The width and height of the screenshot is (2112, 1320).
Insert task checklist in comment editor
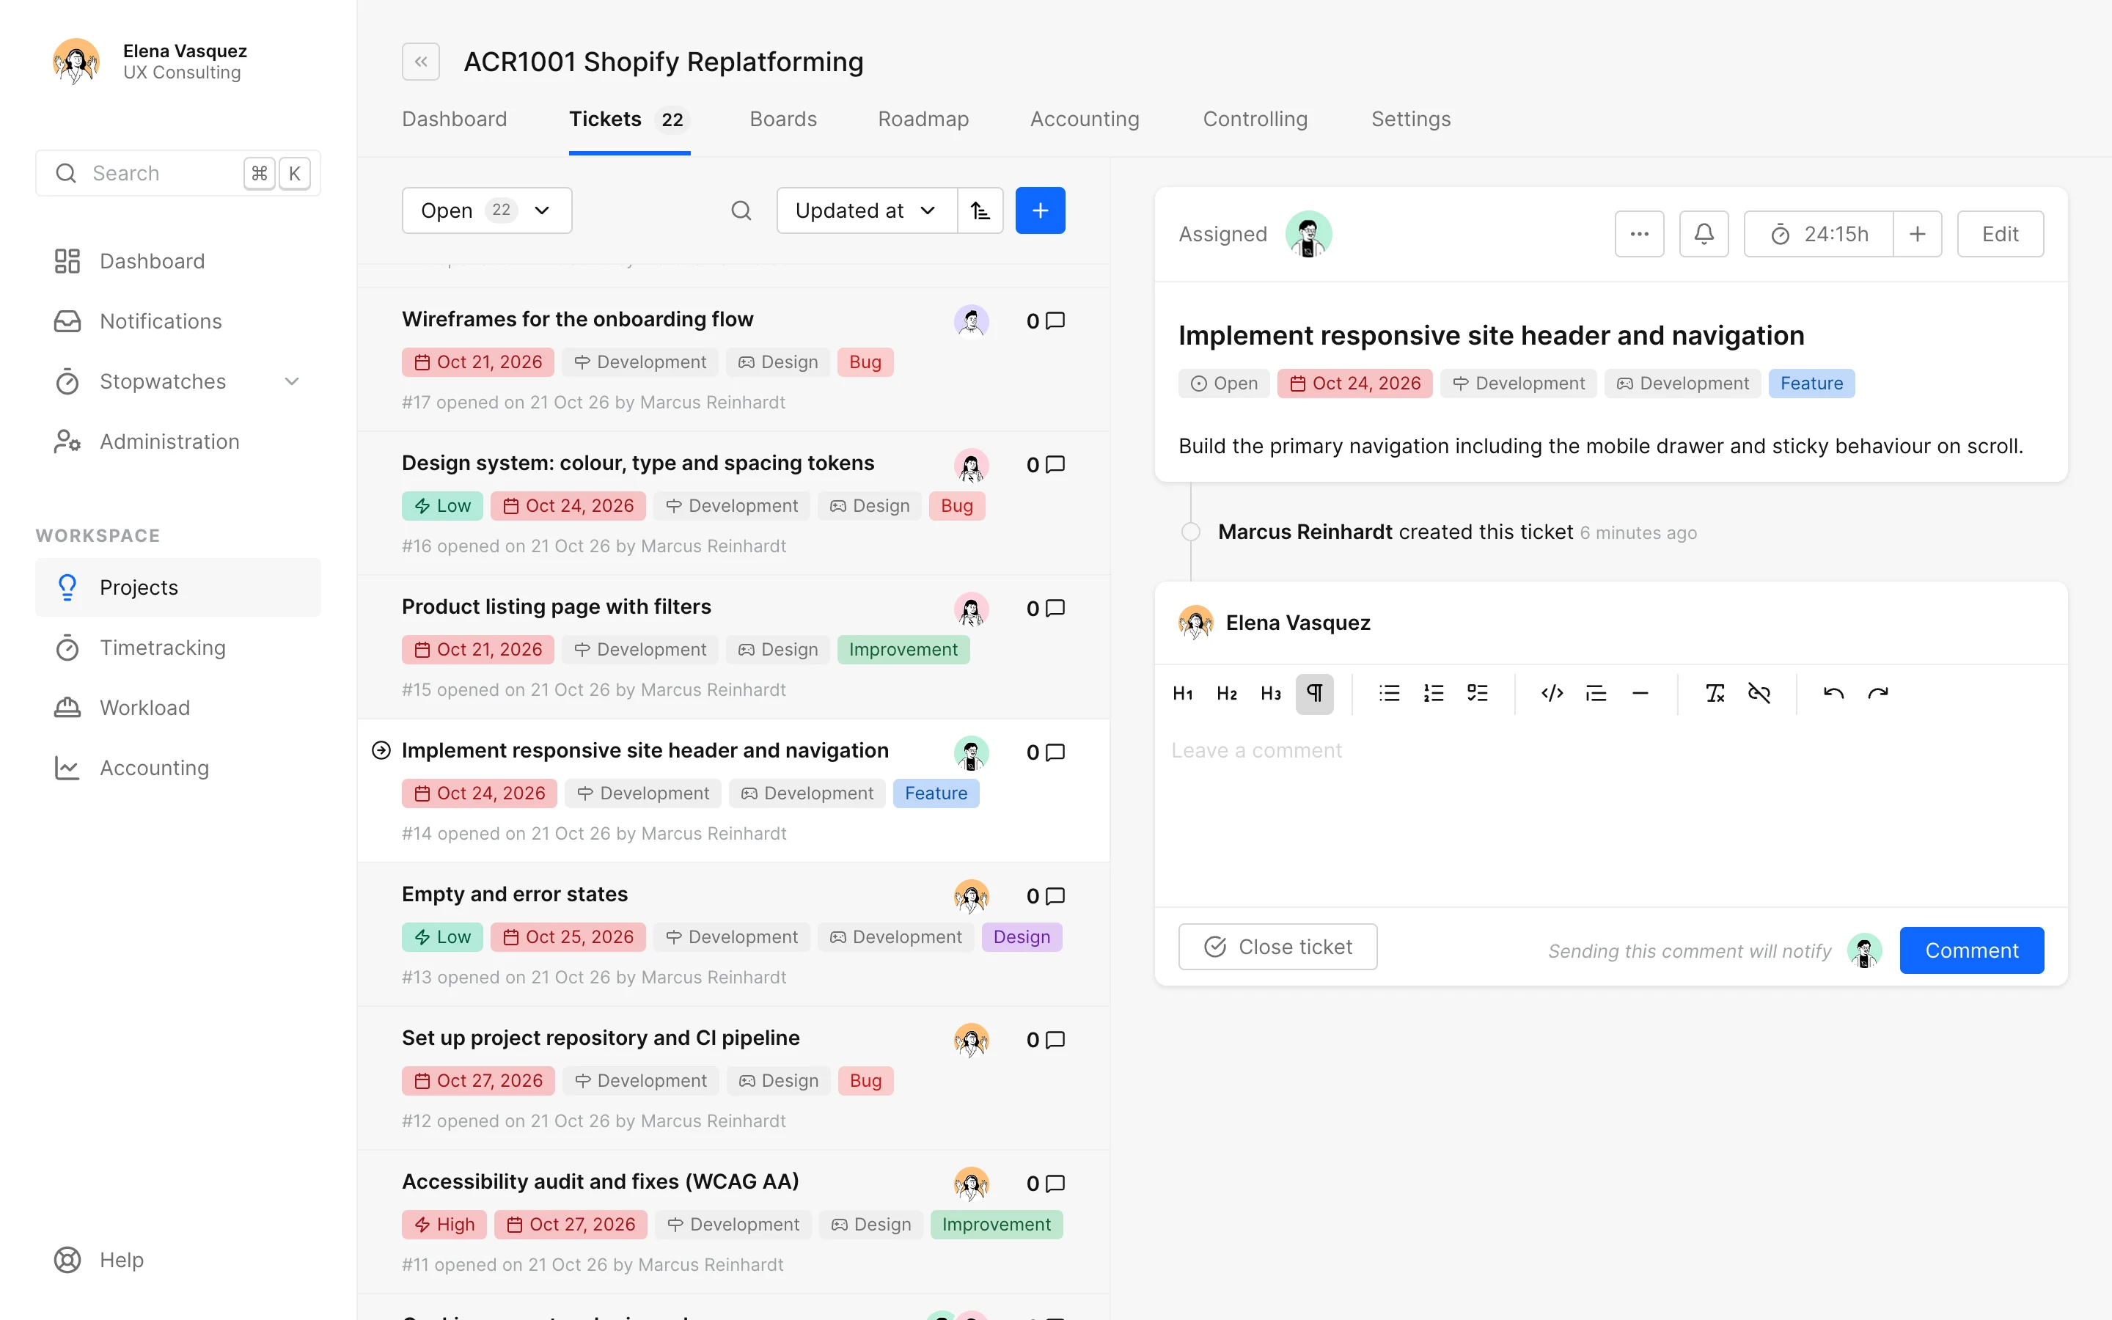[1478, 693]
